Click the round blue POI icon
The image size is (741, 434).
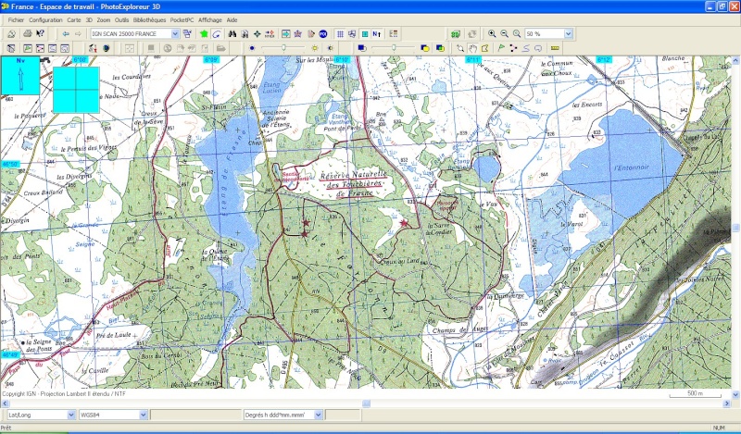click(x=323, y=34)
